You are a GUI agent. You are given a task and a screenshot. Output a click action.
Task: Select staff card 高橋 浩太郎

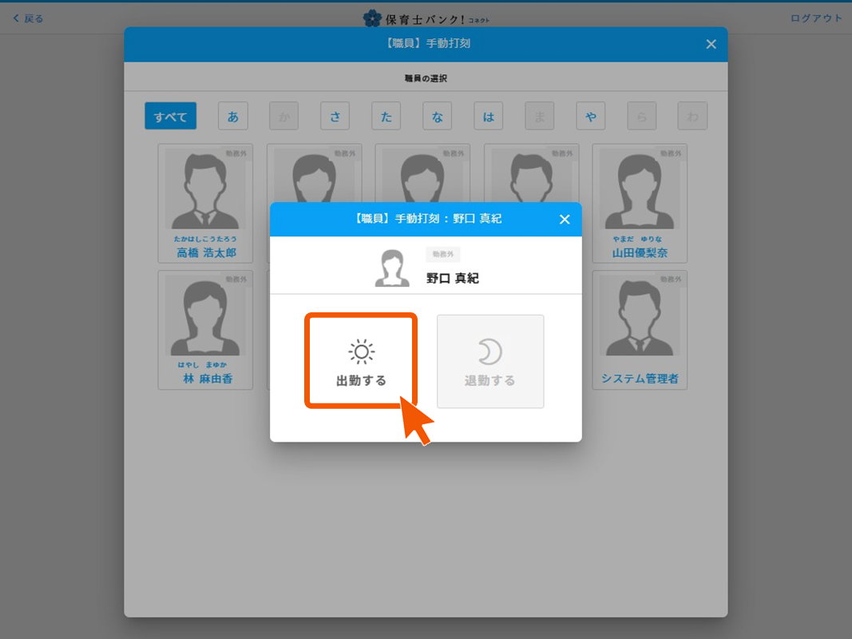tap(205, 204)
